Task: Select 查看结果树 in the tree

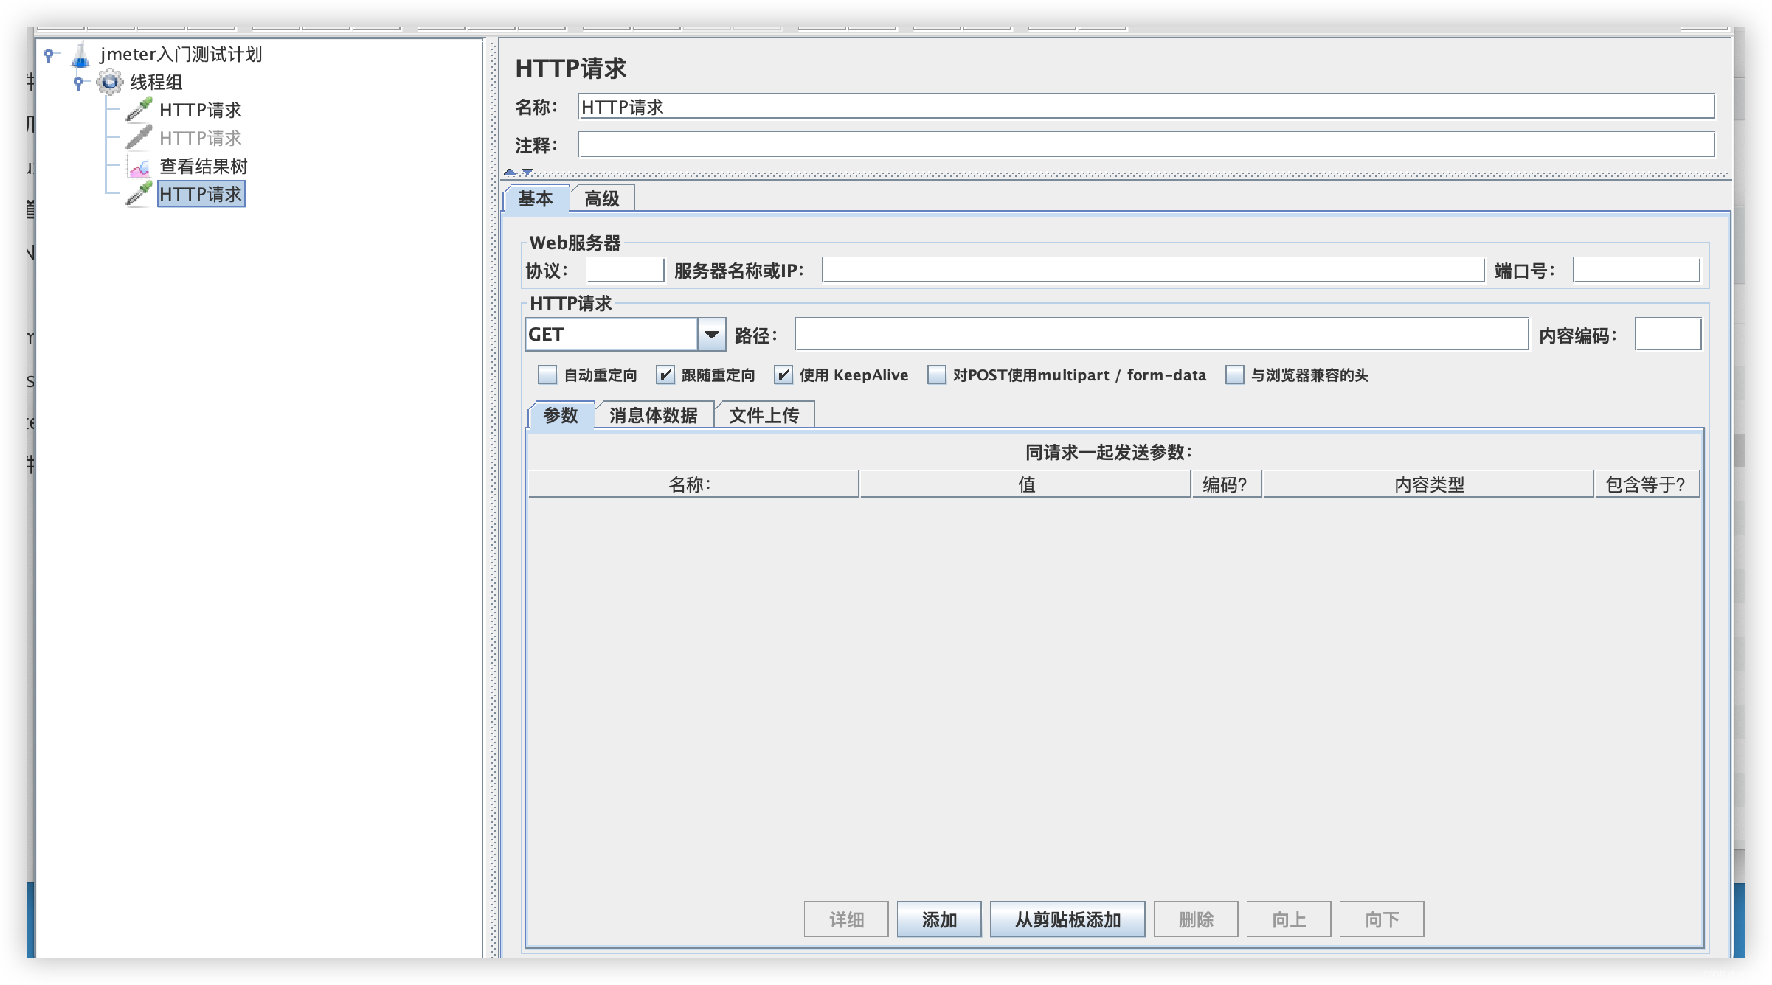Action: pyautogui.click(x=204, y=166)
